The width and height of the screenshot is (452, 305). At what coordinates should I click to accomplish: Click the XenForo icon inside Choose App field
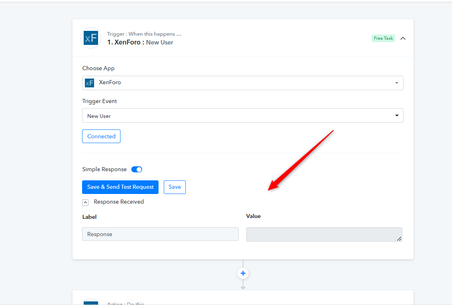pyautogui.click(x=89, y=83)
